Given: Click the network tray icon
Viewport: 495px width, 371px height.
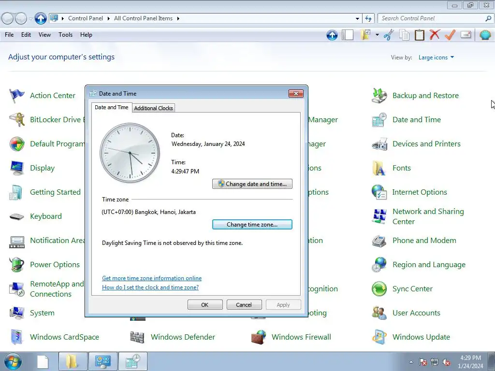Looking at the screenshot, I should 435,362.
